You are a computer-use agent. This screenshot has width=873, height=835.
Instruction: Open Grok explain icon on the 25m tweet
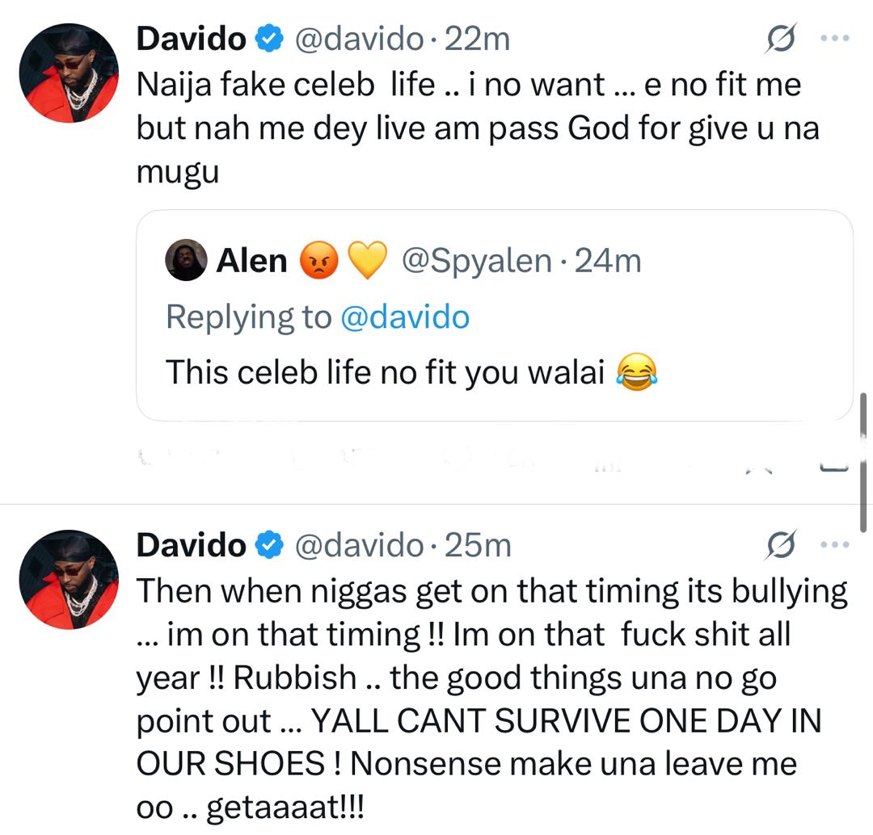tap(782, 546)
